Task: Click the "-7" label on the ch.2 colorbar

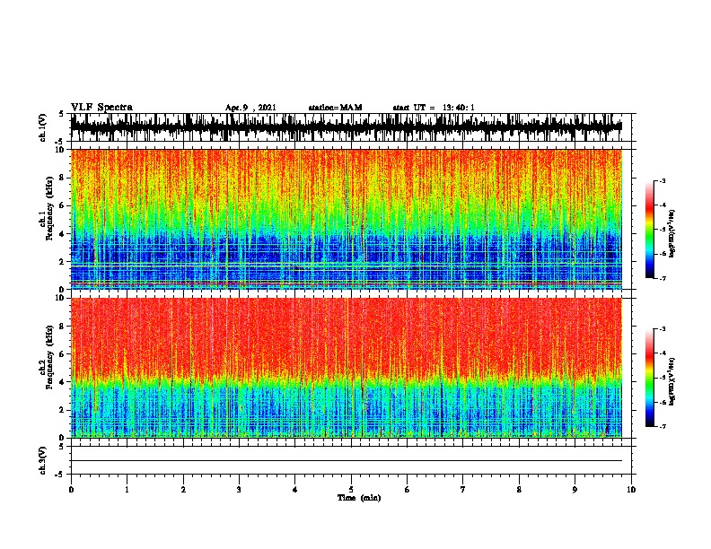Action: coord(662,426)
